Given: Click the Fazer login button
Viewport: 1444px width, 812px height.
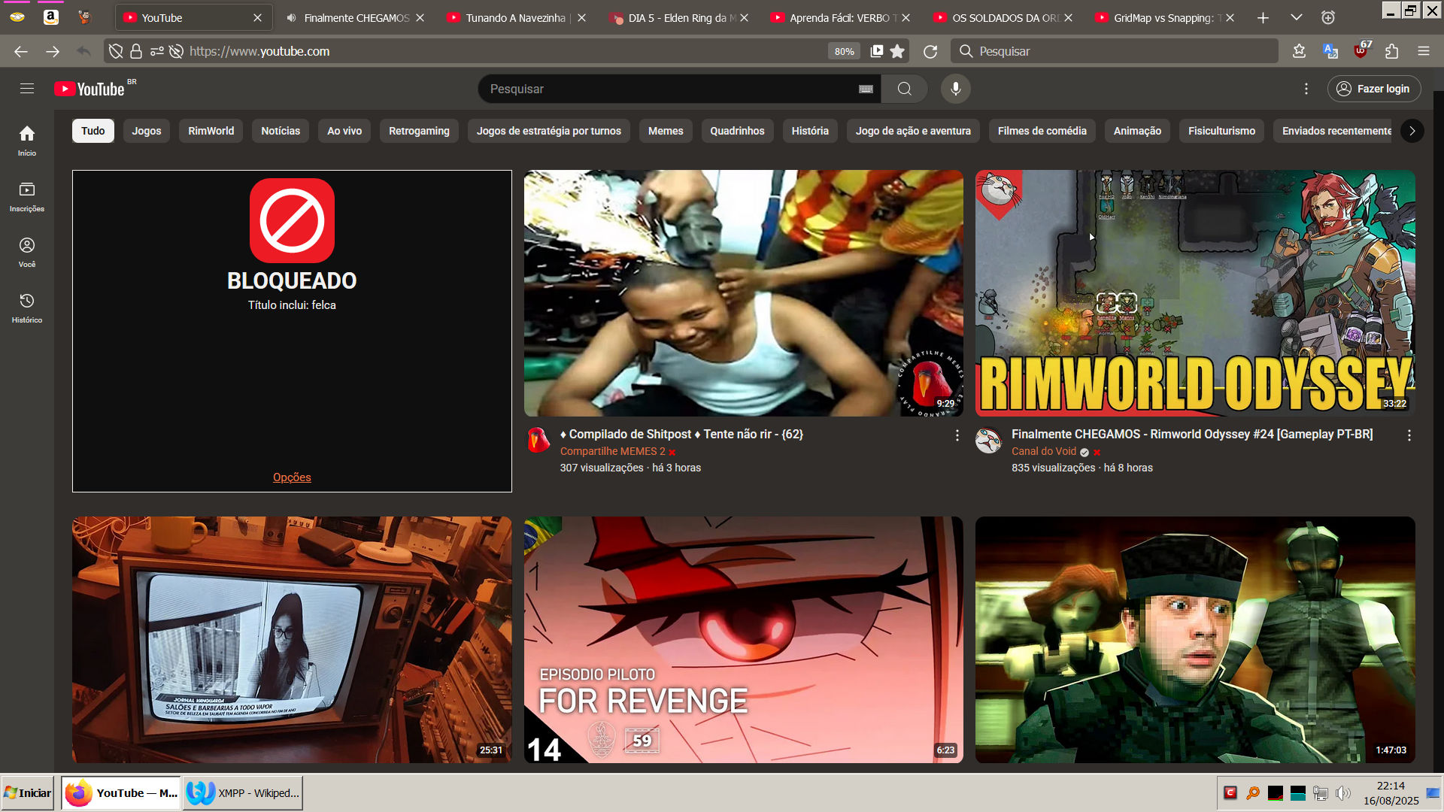Looking at the screenshot, I should click(x=1373, y=89).
